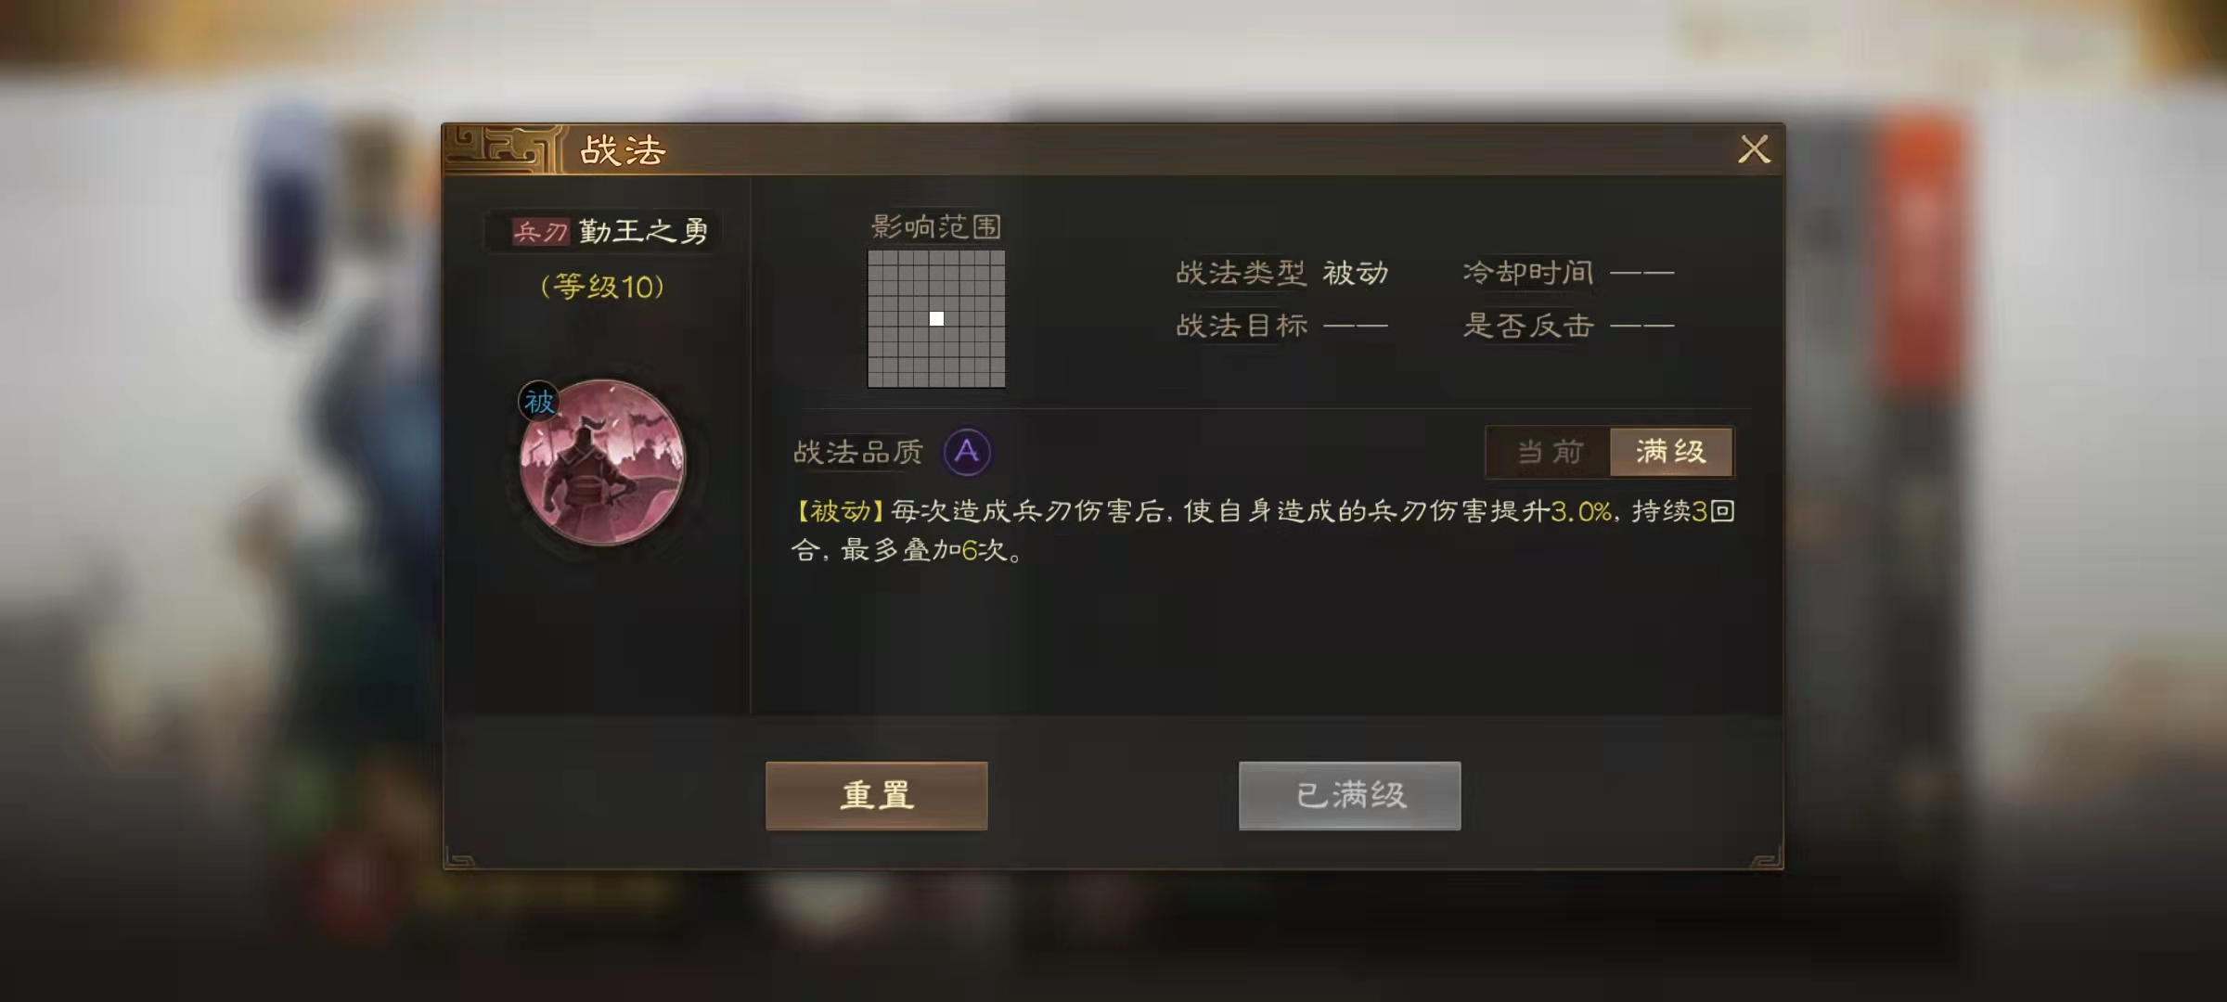The height and width of the screenshot is (1002, 2227).
Task: Click the greyed 已满级 button
Action: tap(1349, 795)
